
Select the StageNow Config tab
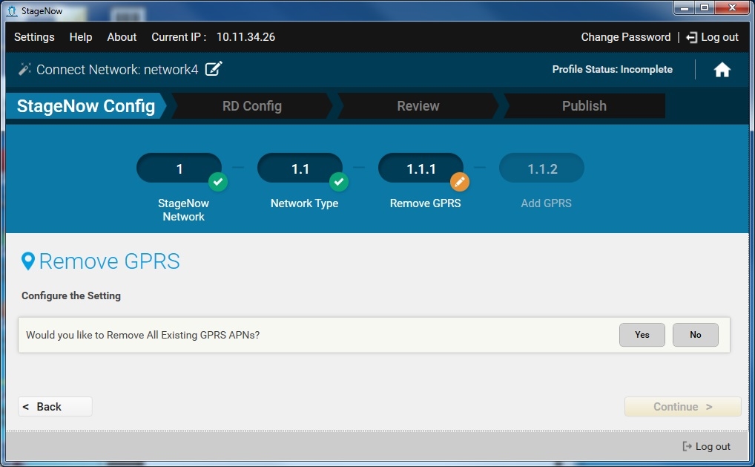tap(85, 106)
